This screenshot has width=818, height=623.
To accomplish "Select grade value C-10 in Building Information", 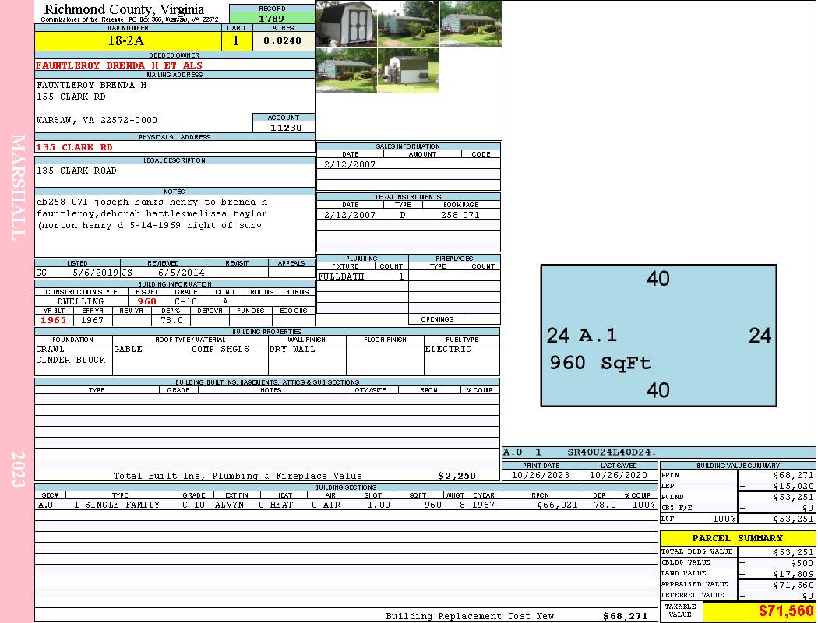I will click(x=185, y=301).
